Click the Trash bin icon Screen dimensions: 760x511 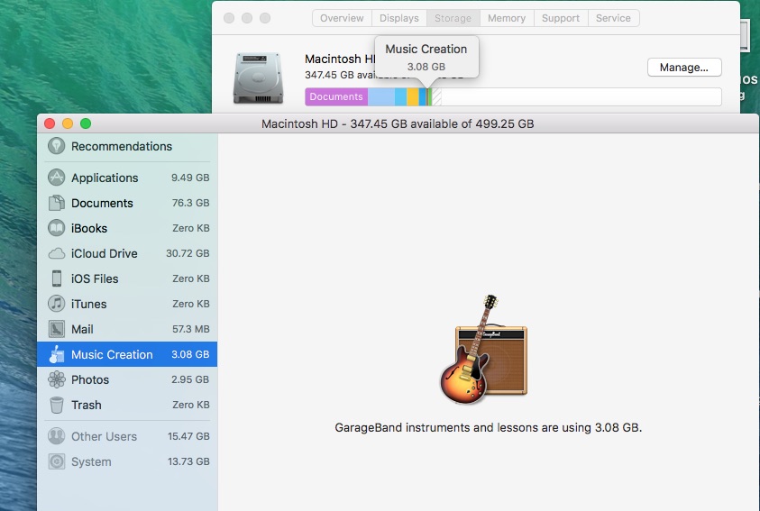click(56, 405)
